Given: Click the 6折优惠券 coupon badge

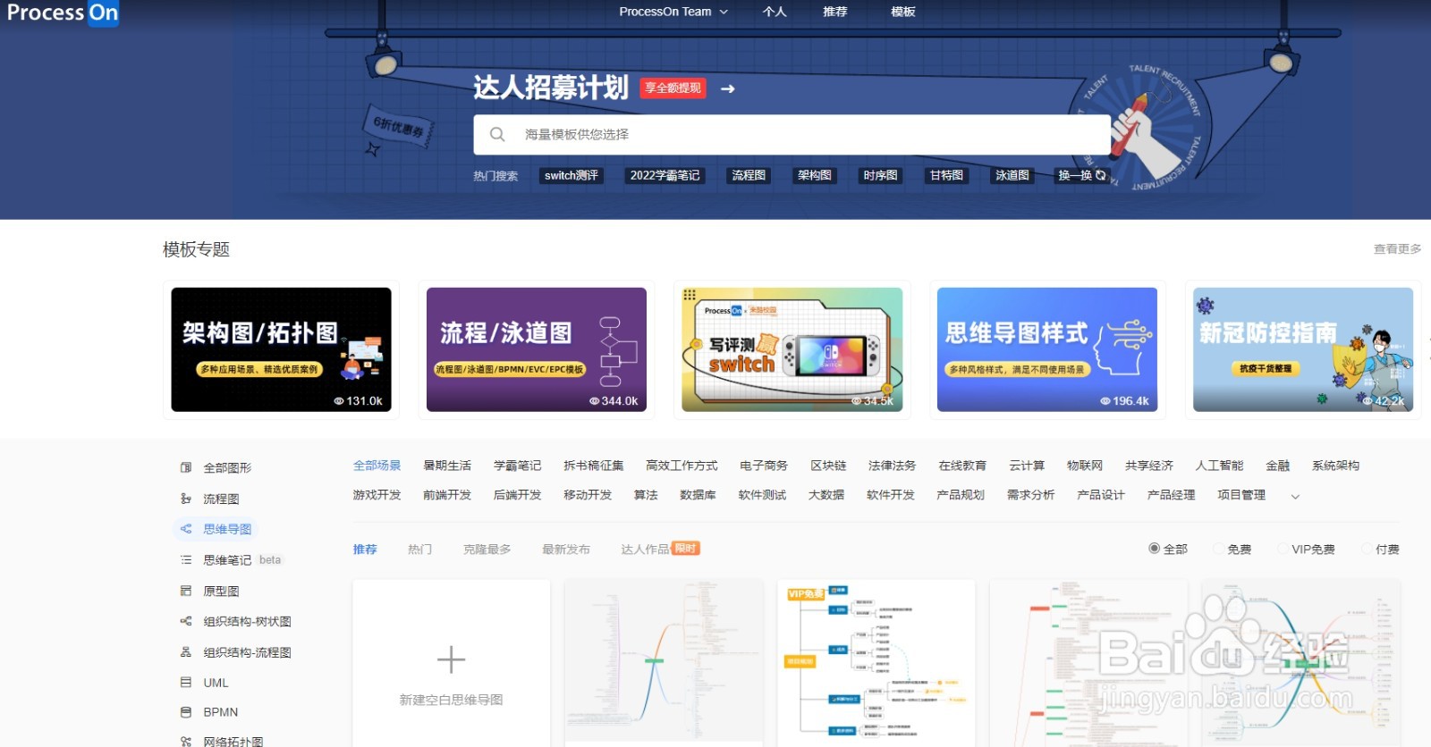Looking at the screenshot, I should tap(399, 126).
